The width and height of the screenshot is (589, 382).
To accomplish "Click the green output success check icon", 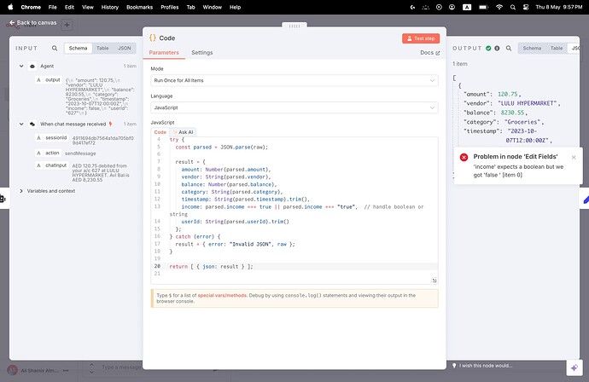I will [x=488, y=48].
